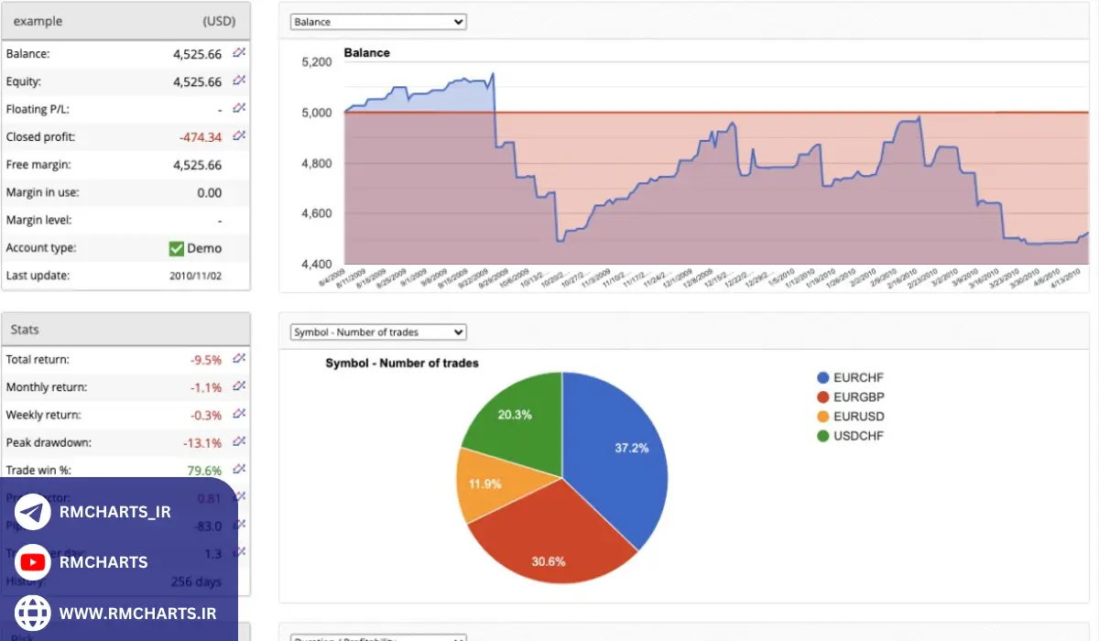Click the Weekly return chart icon
Screen dimensions: 1099x641
(239, 414)
